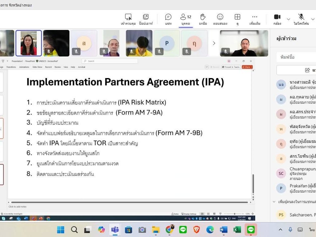Screen dimensions: 316x237
Task: Open the view layout (ดู) grid icon
Action: pos(237,19)
